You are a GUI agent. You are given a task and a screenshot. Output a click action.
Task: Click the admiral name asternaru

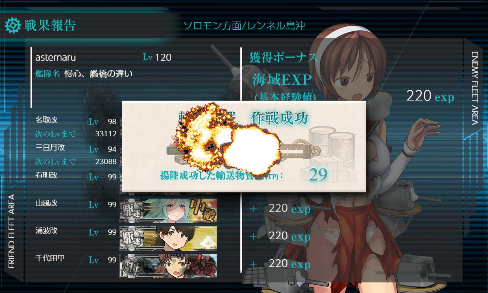click(56, 58)
